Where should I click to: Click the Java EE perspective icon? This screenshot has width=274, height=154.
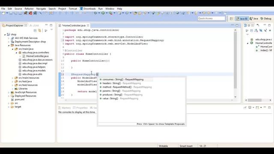tap(238, 18)
